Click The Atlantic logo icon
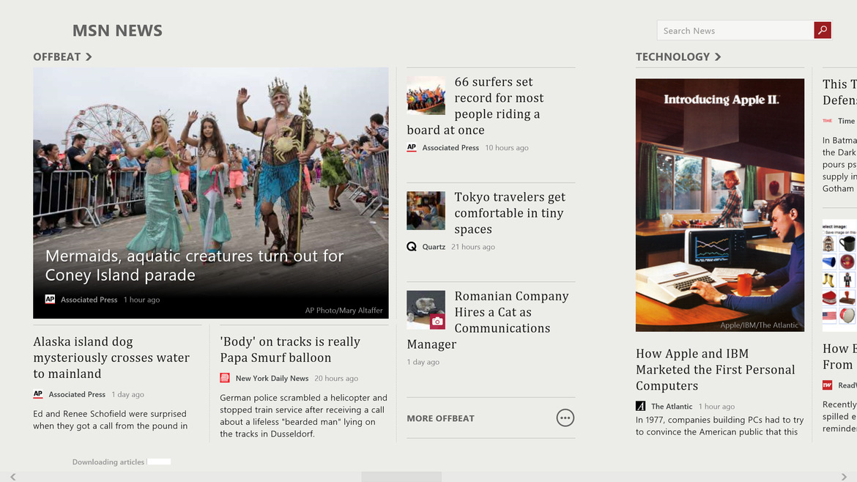857x482 pixels. [x=641, y=406]
